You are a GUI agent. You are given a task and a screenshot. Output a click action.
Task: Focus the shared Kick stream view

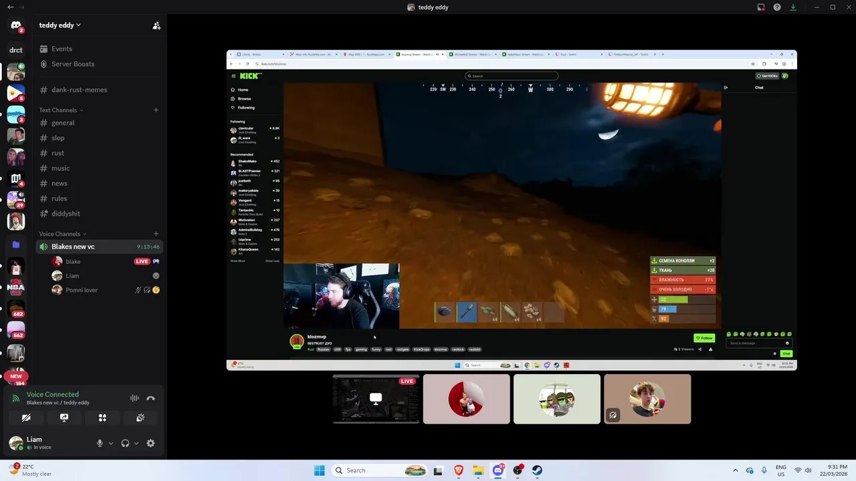(x=512, y=210)
